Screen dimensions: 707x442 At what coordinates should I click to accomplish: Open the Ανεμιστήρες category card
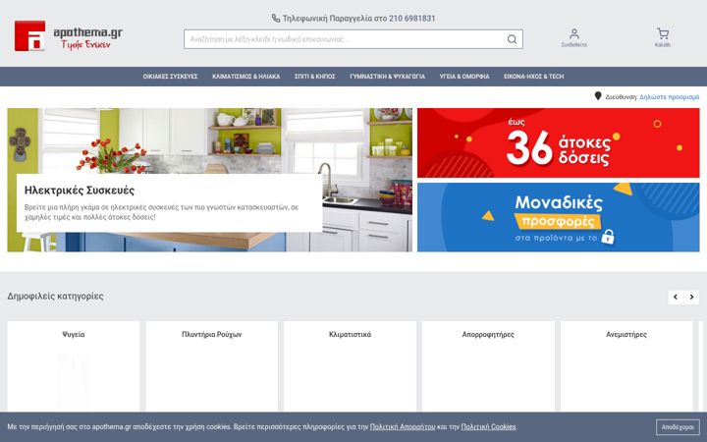pyautogui.click(x=626, y=366)
